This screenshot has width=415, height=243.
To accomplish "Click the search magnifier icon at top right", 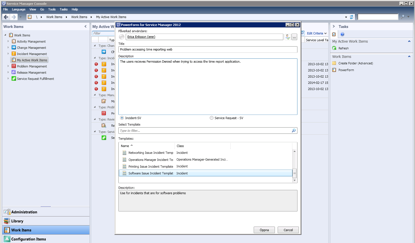I will 403,17.
